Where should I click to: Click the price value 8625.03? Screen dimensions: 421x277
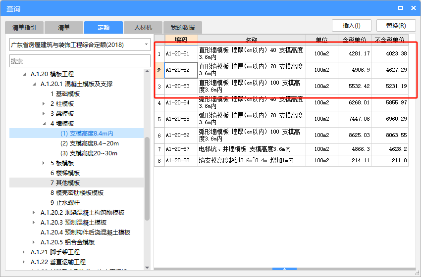click(x=359, y=136)
